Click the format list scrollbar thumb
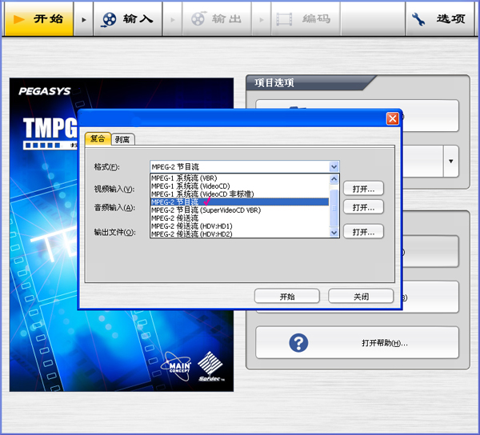Viewport: 480px width, 435px height. [334, 208]
